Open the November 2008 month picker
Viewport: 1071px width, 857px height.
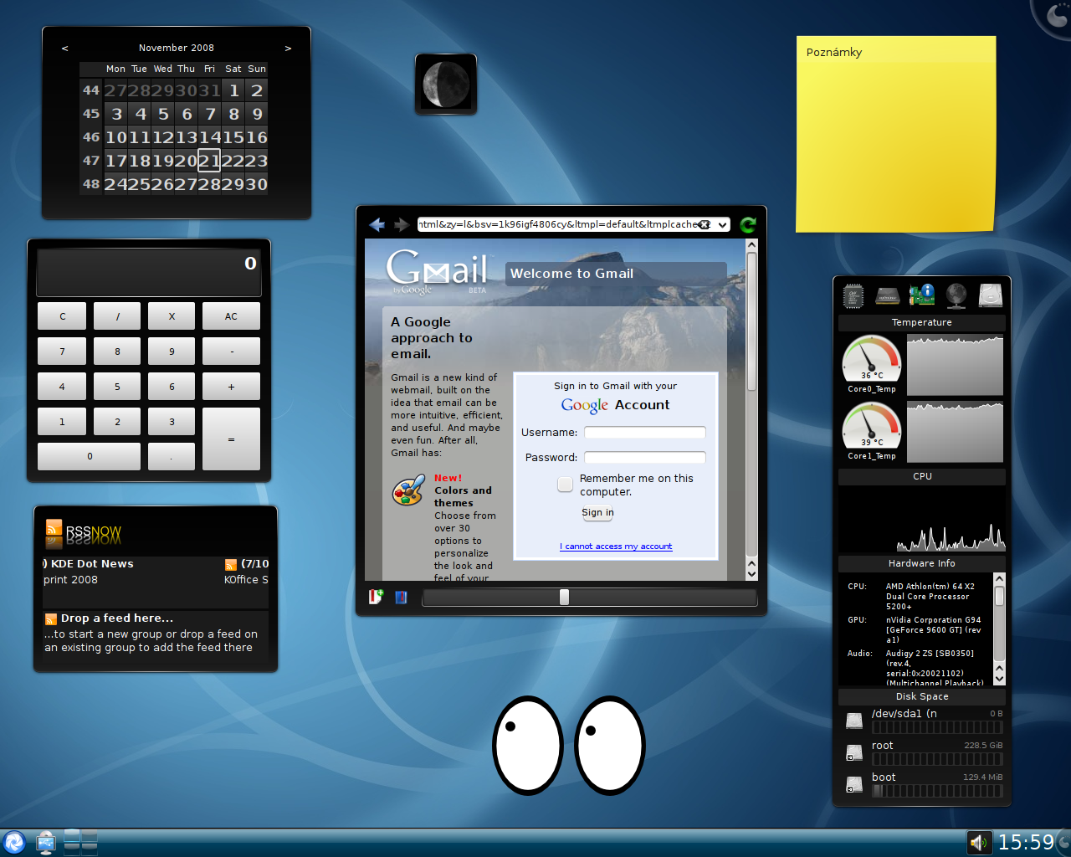pyautogui.click(x=177, y=49)
